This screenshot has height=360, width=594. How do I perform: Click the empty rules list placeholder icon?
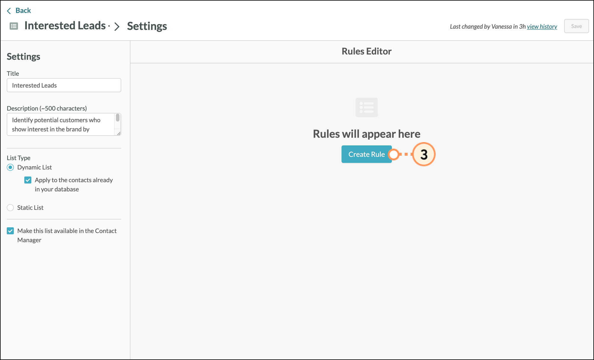pyautogui.click(x=366, y=107)
